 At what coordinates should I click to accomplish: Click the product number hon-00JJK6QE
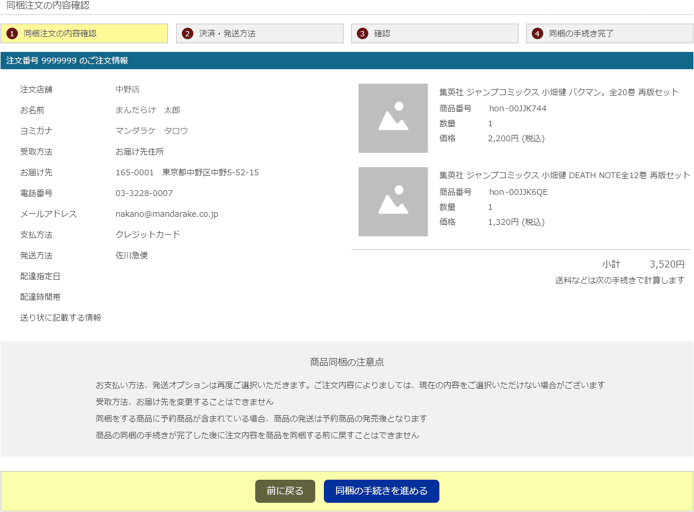pos(518,192)
